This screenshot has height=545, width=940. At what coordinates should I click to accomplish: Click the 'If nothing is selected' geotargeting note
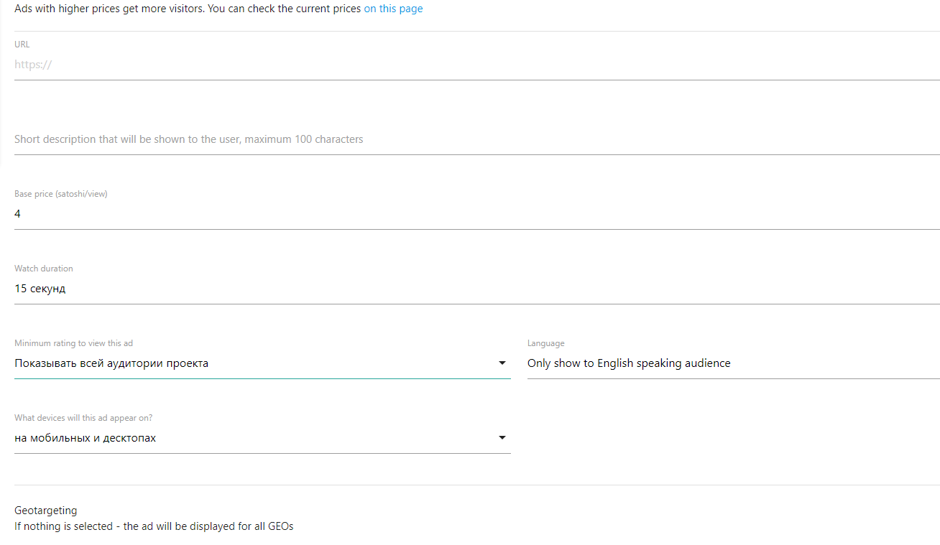[154, 526]
